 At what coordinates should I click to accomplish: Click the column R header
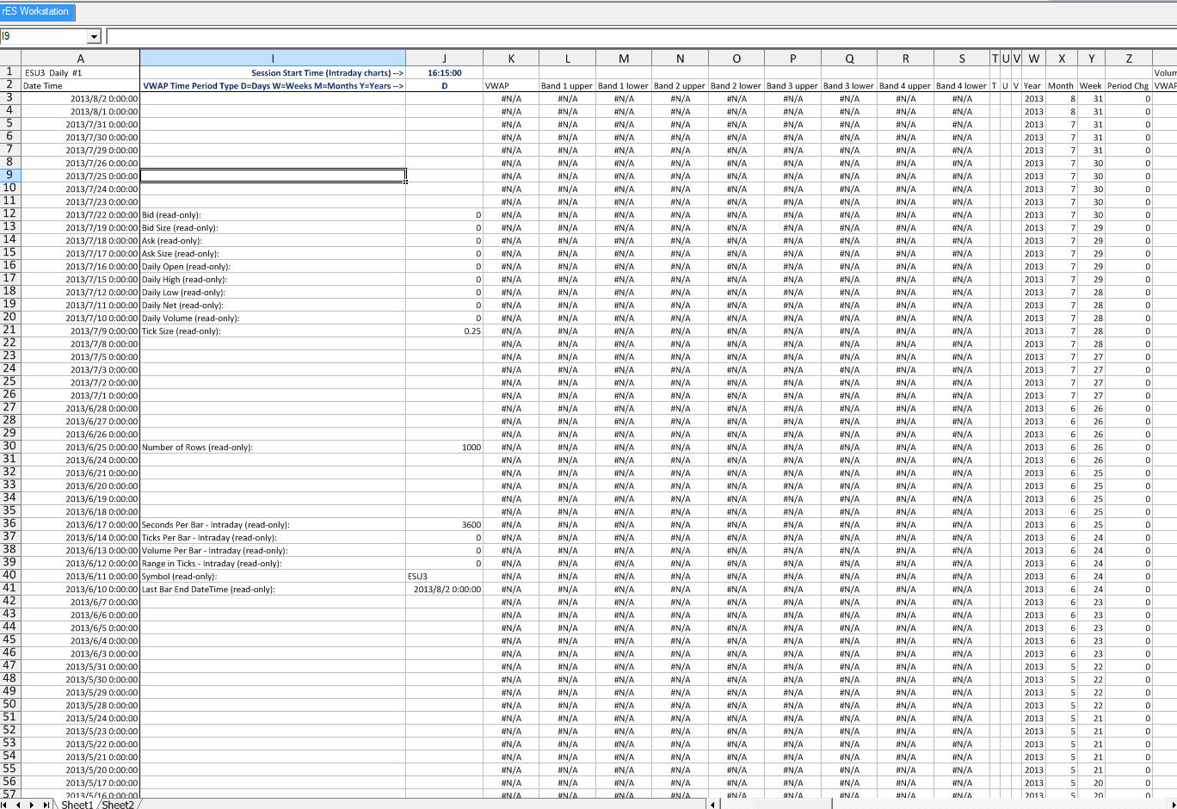(905, 58)
